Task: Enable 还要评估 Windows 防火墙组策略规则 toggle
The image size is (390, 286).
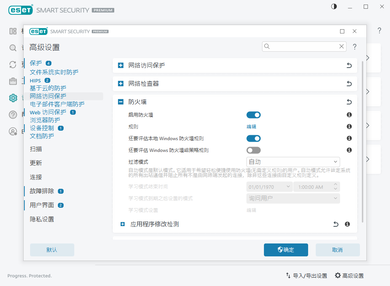Action: [x=254, y=150]
